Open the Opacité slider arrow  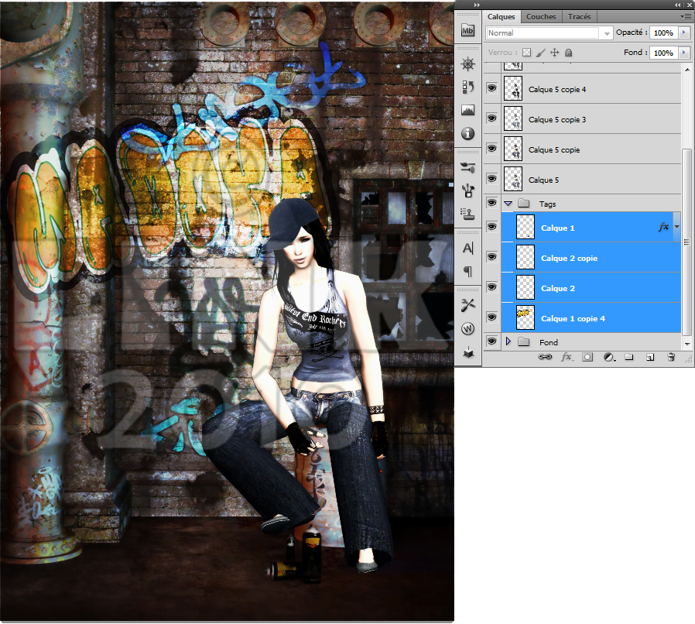(684, 33)
